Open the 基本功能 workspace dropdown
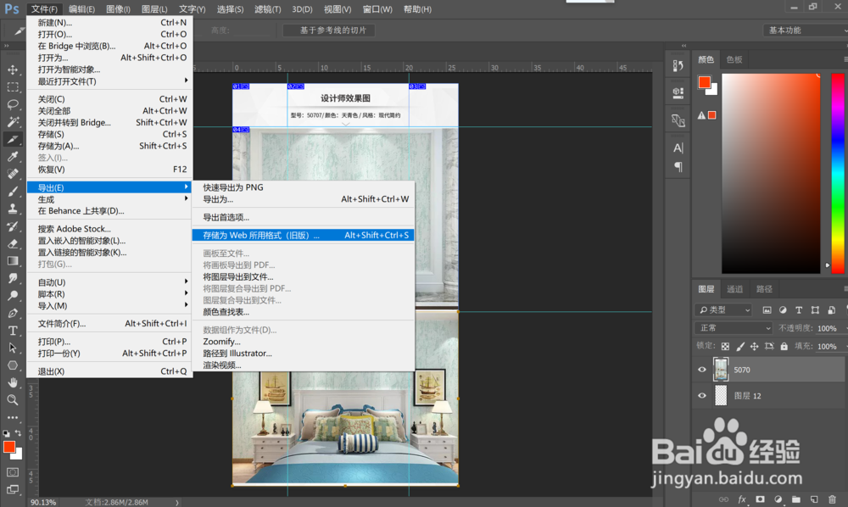 (806, 31)
